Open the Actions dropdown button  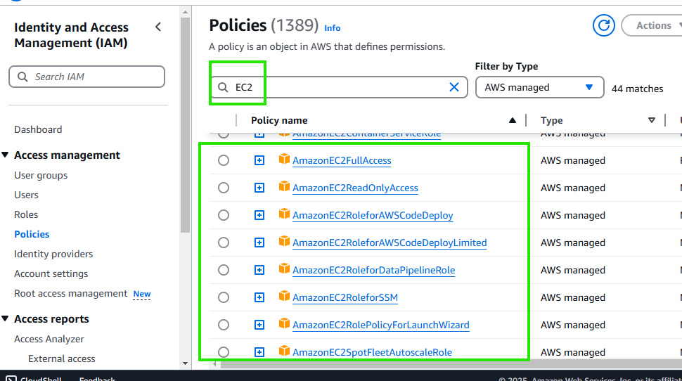pos(652,26)
